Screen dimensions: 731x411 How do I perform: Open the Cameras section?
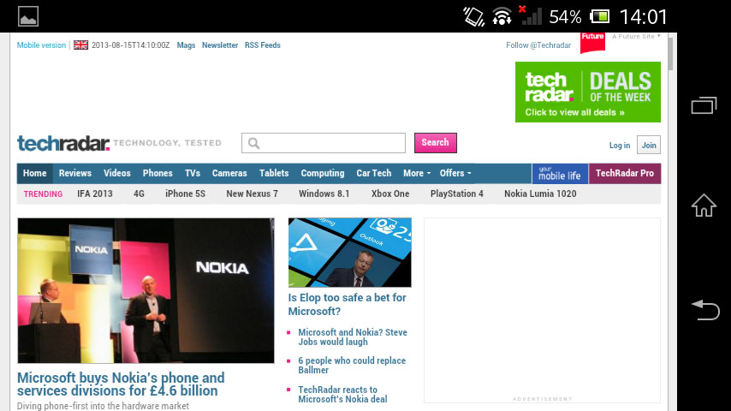229,173
